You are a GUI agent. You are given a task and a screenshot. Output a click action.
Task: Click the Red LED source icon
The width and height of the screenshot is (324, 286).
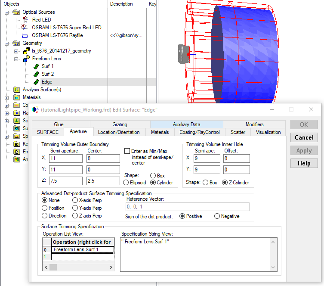click(x=25, y=20)
